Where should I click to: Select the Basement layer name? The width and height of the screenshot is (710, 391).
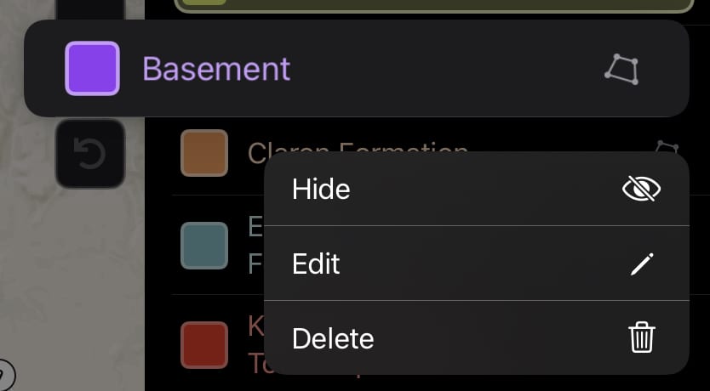(216, 68)
